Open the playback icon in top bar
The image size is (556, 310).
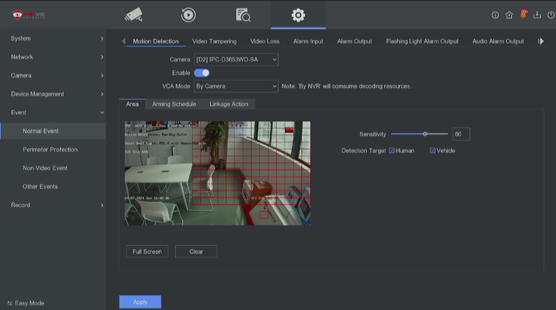[188, 15]
